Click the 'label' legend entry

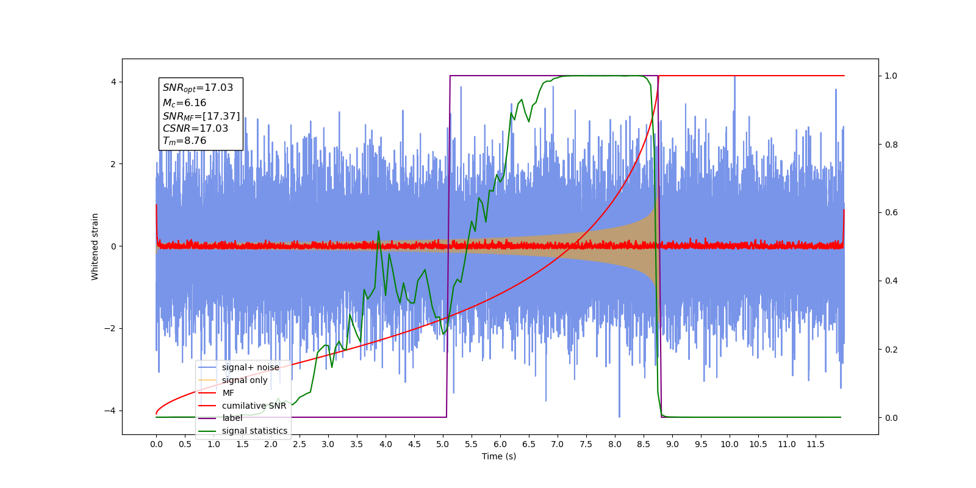pos(232,418)
